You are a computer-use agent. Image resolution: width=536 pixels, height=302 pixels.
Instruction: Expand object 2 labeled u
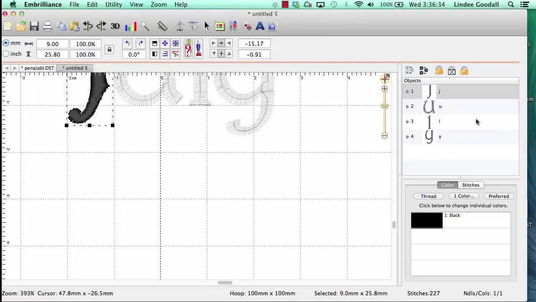(407, 106)
